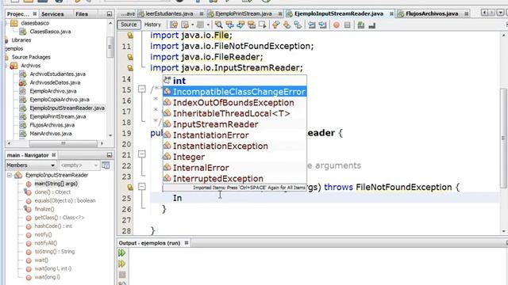The width and height of the screenshot is (508, 285).
Task: Click Projects panel horizontal scrollbar
Action: pos(63,143)
